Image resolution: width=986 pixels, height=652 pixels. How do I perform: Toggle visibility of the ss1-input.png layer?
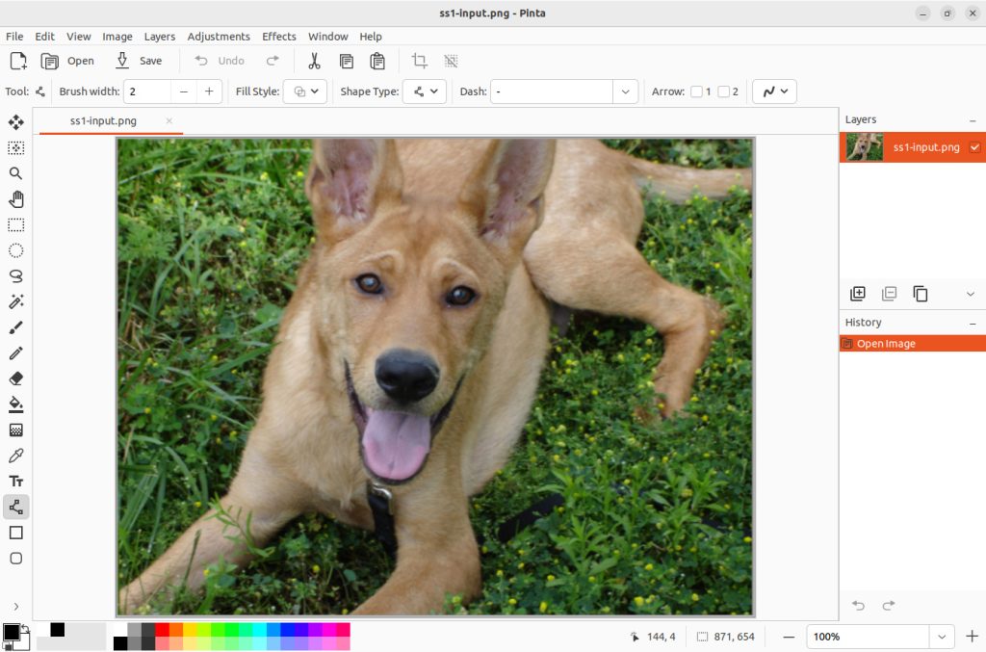(974, 147)
